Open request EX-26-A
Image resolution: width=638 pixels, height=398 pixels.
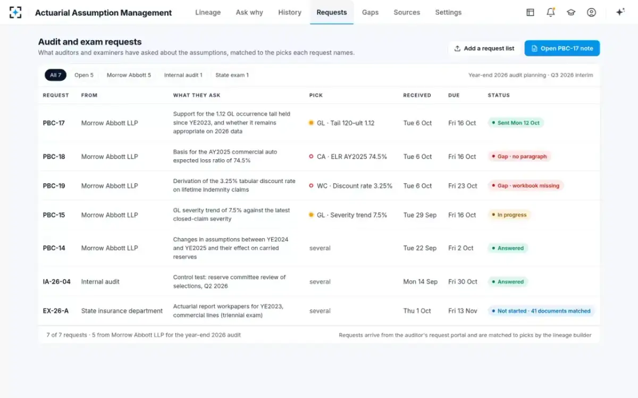(56, 311)
